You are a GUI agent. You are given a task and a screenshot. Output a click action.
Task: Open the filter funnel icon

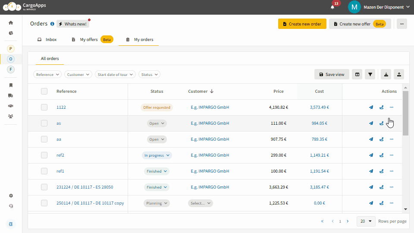point(370,75)
